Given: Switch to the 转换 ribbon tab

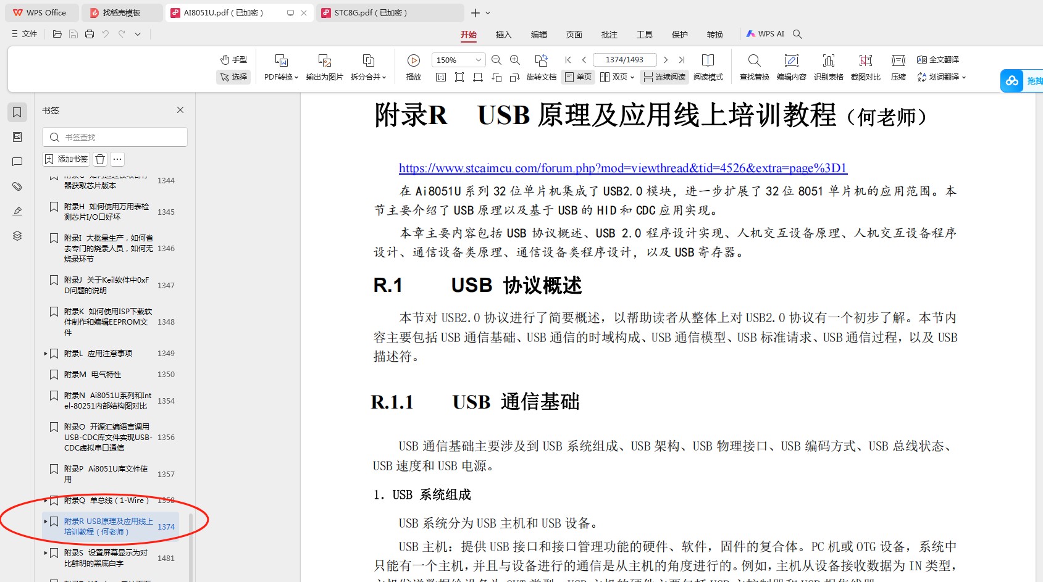Looking at the screenshot, I should click(x=715, y=35).
